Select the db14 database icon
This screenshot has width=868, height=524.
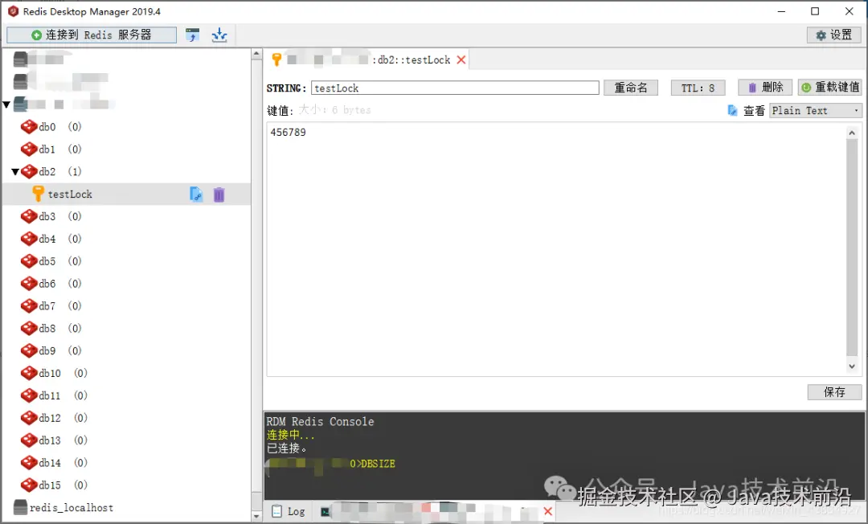pyautogui.click(x=29, y=463)
